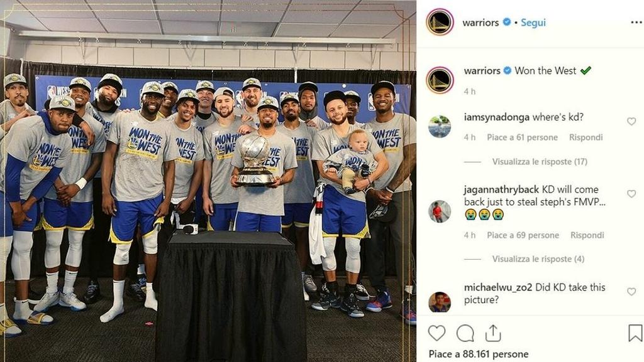Open Piace a 61 persone likes list
Screen dimensions: 644x362
[x=522, y=137]
